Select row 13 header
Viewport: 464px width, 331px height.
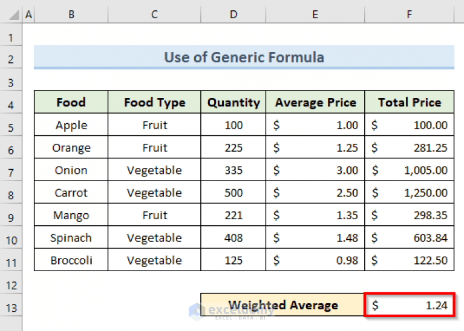[x=11, y=305]
